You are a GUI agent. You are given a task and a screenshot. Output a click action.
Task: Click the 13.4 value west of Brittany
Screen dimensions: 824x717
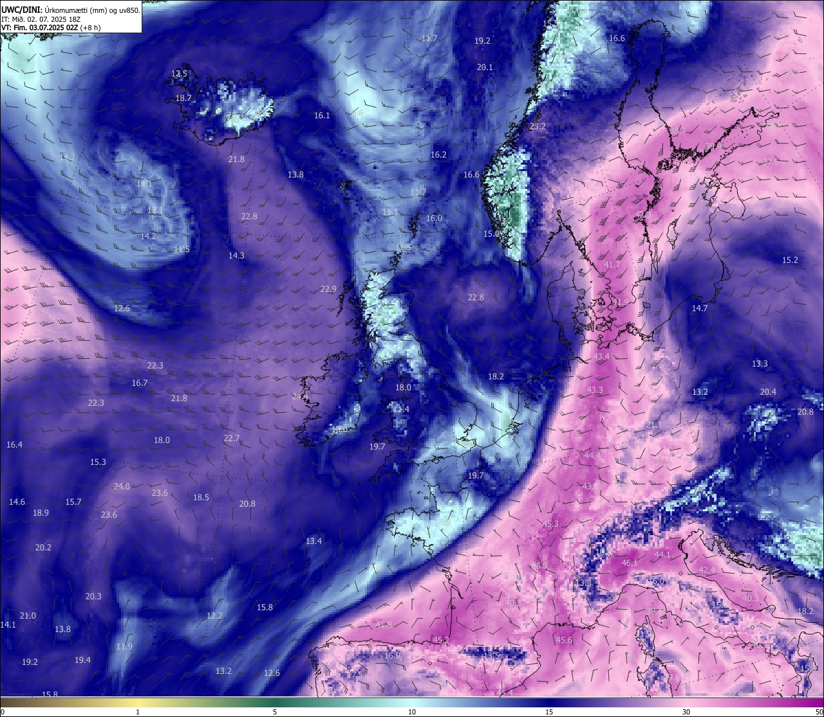[314, 541]
